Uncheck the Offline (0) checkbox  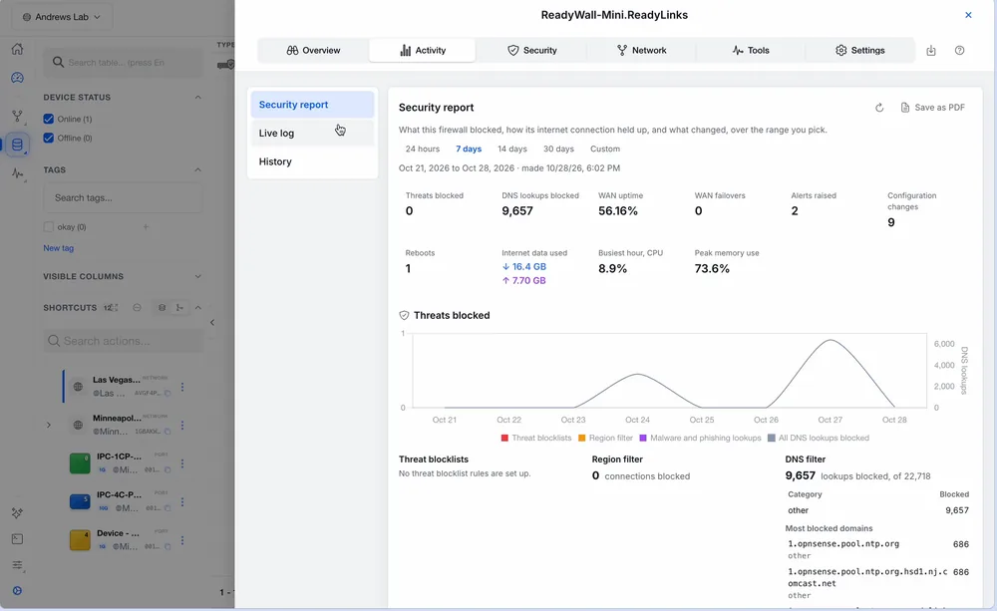pos(48,138)
